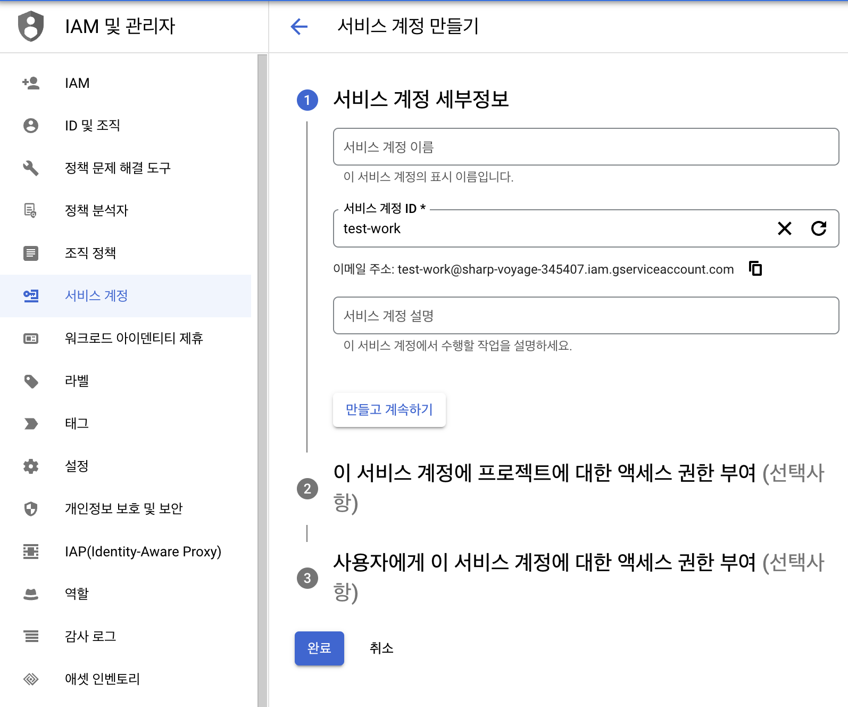The width and height of the screenshot is (848, 707).
Task: Select step 1 서비스 계정 세부정보 header
Action: [420, 100]
